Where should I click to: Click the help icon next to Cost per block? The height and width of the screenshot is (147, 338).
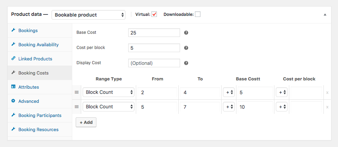[x=186, y=48]
